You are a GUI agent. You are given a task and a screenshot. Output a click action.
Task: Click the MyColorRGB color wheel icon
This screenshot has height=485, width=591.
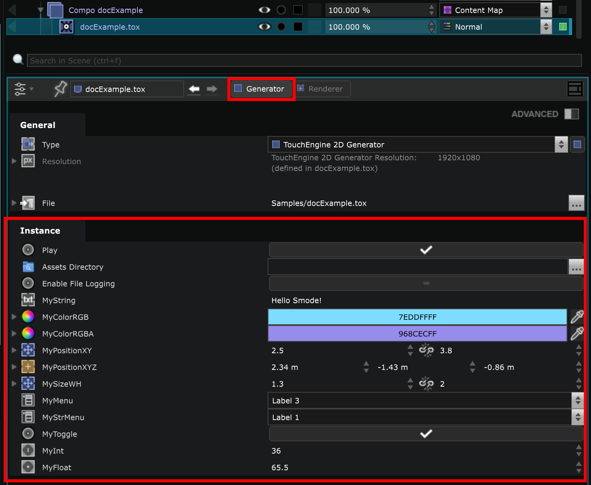(x=28, y=317)
